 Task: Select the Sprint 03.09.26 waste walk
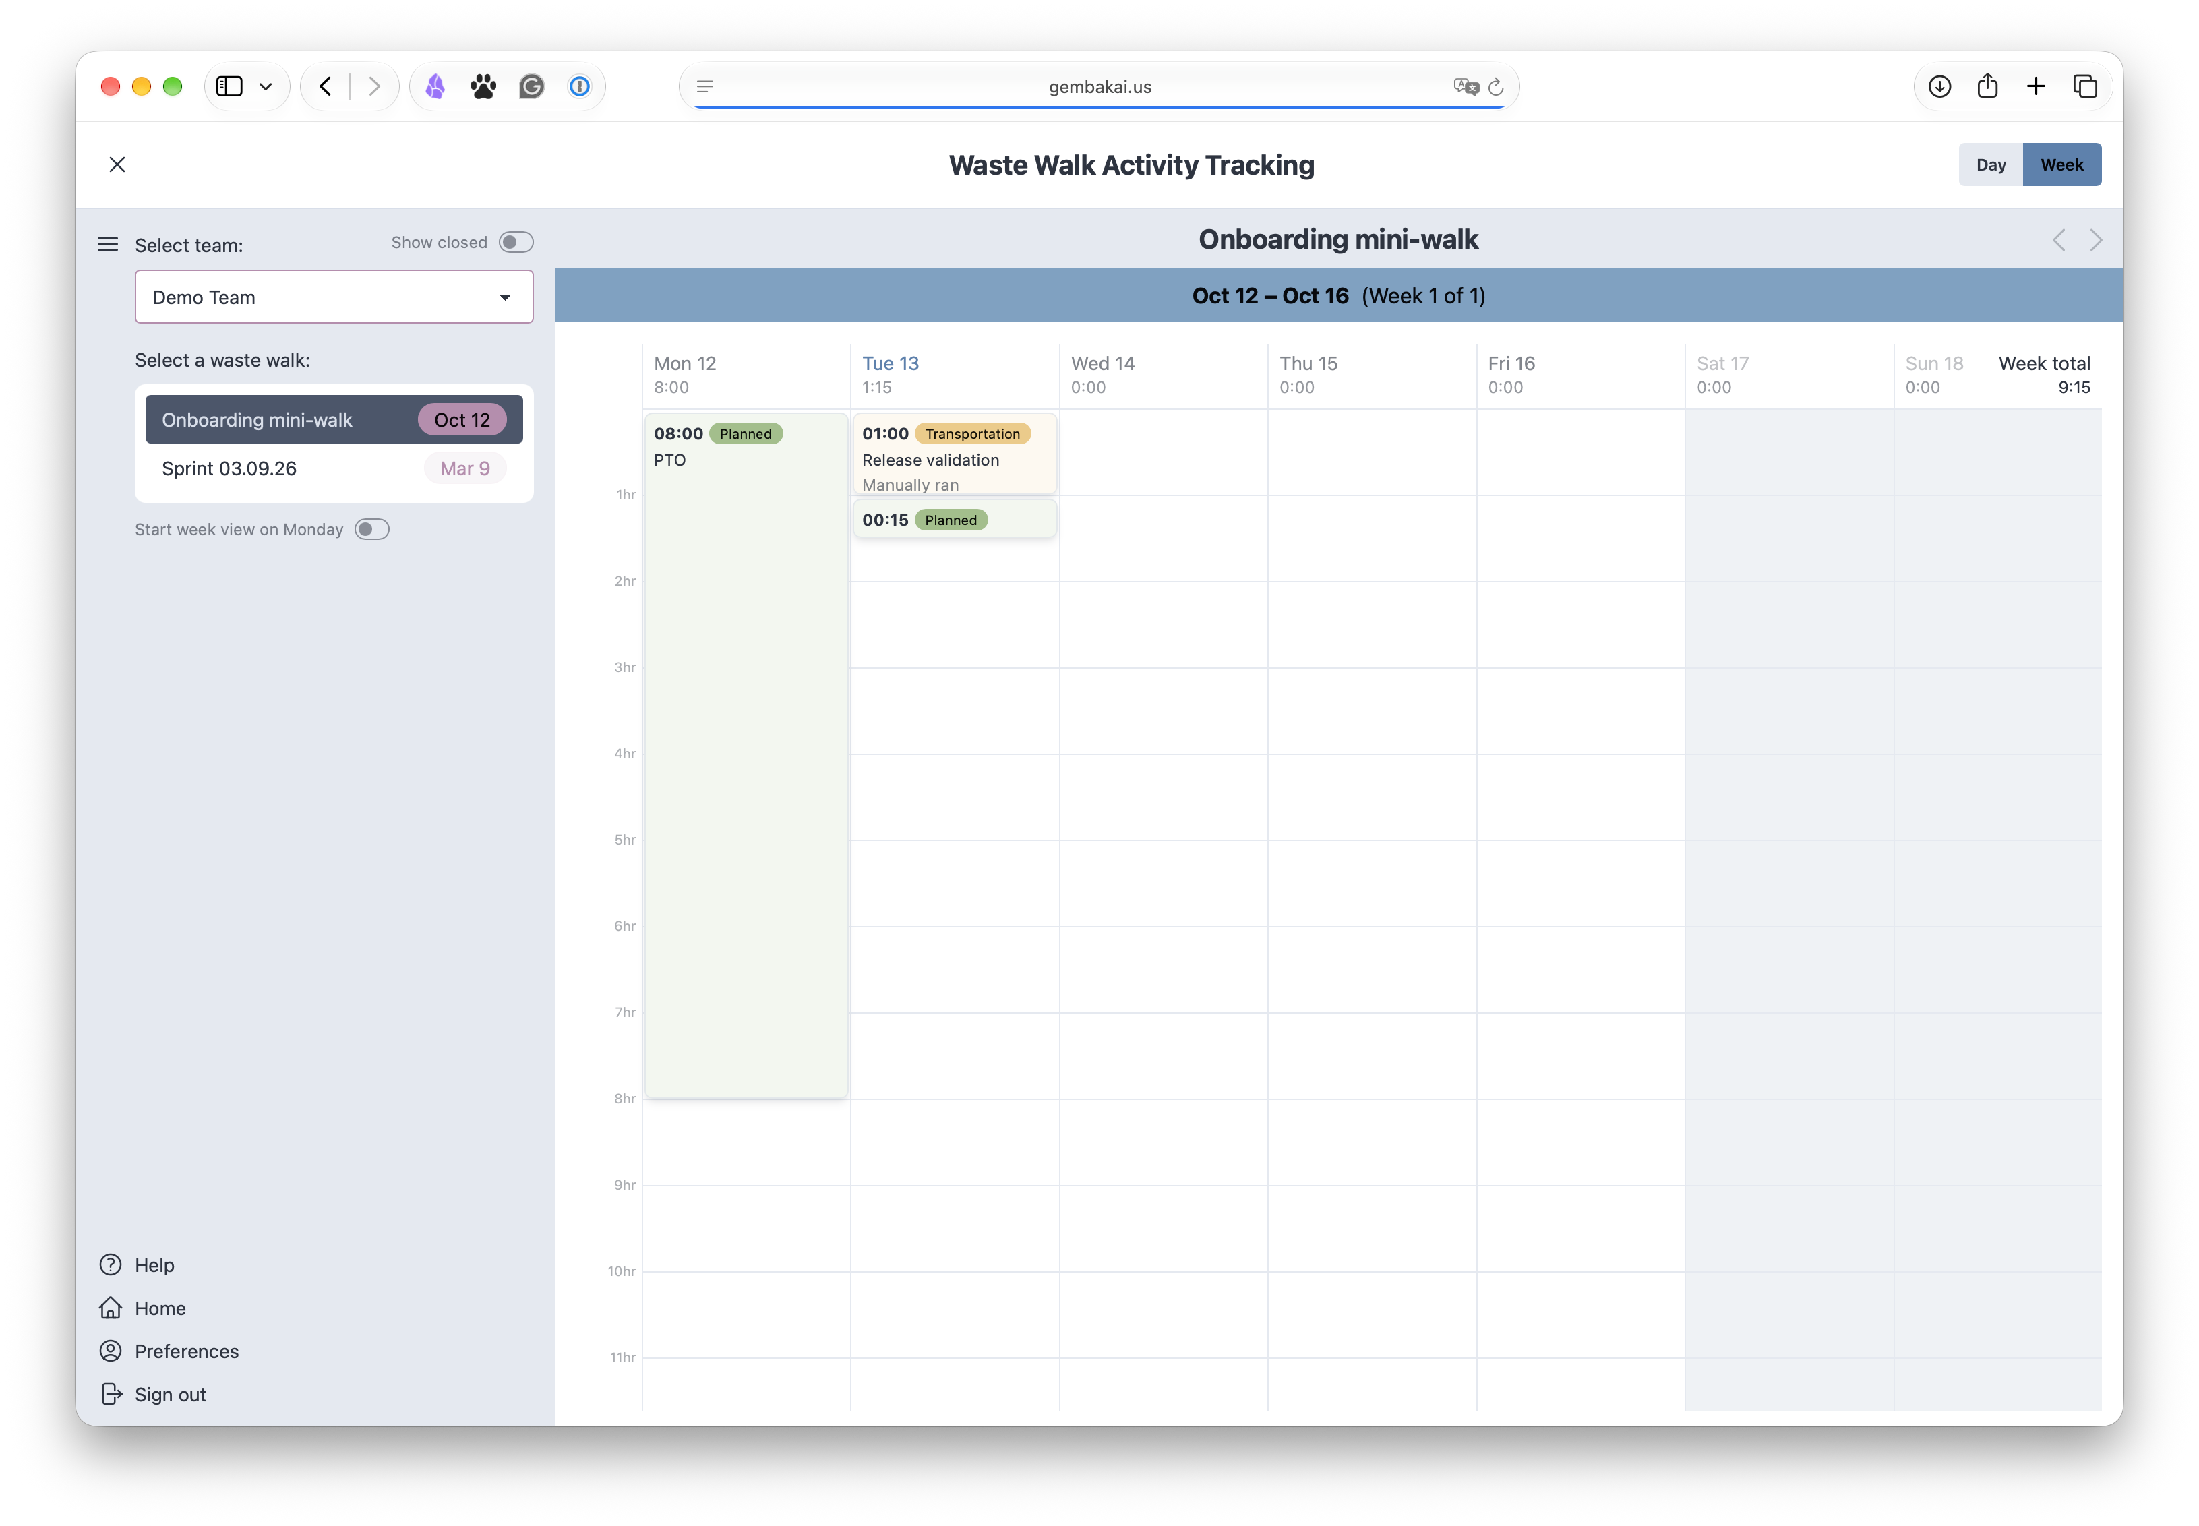(x=334, y=468)
